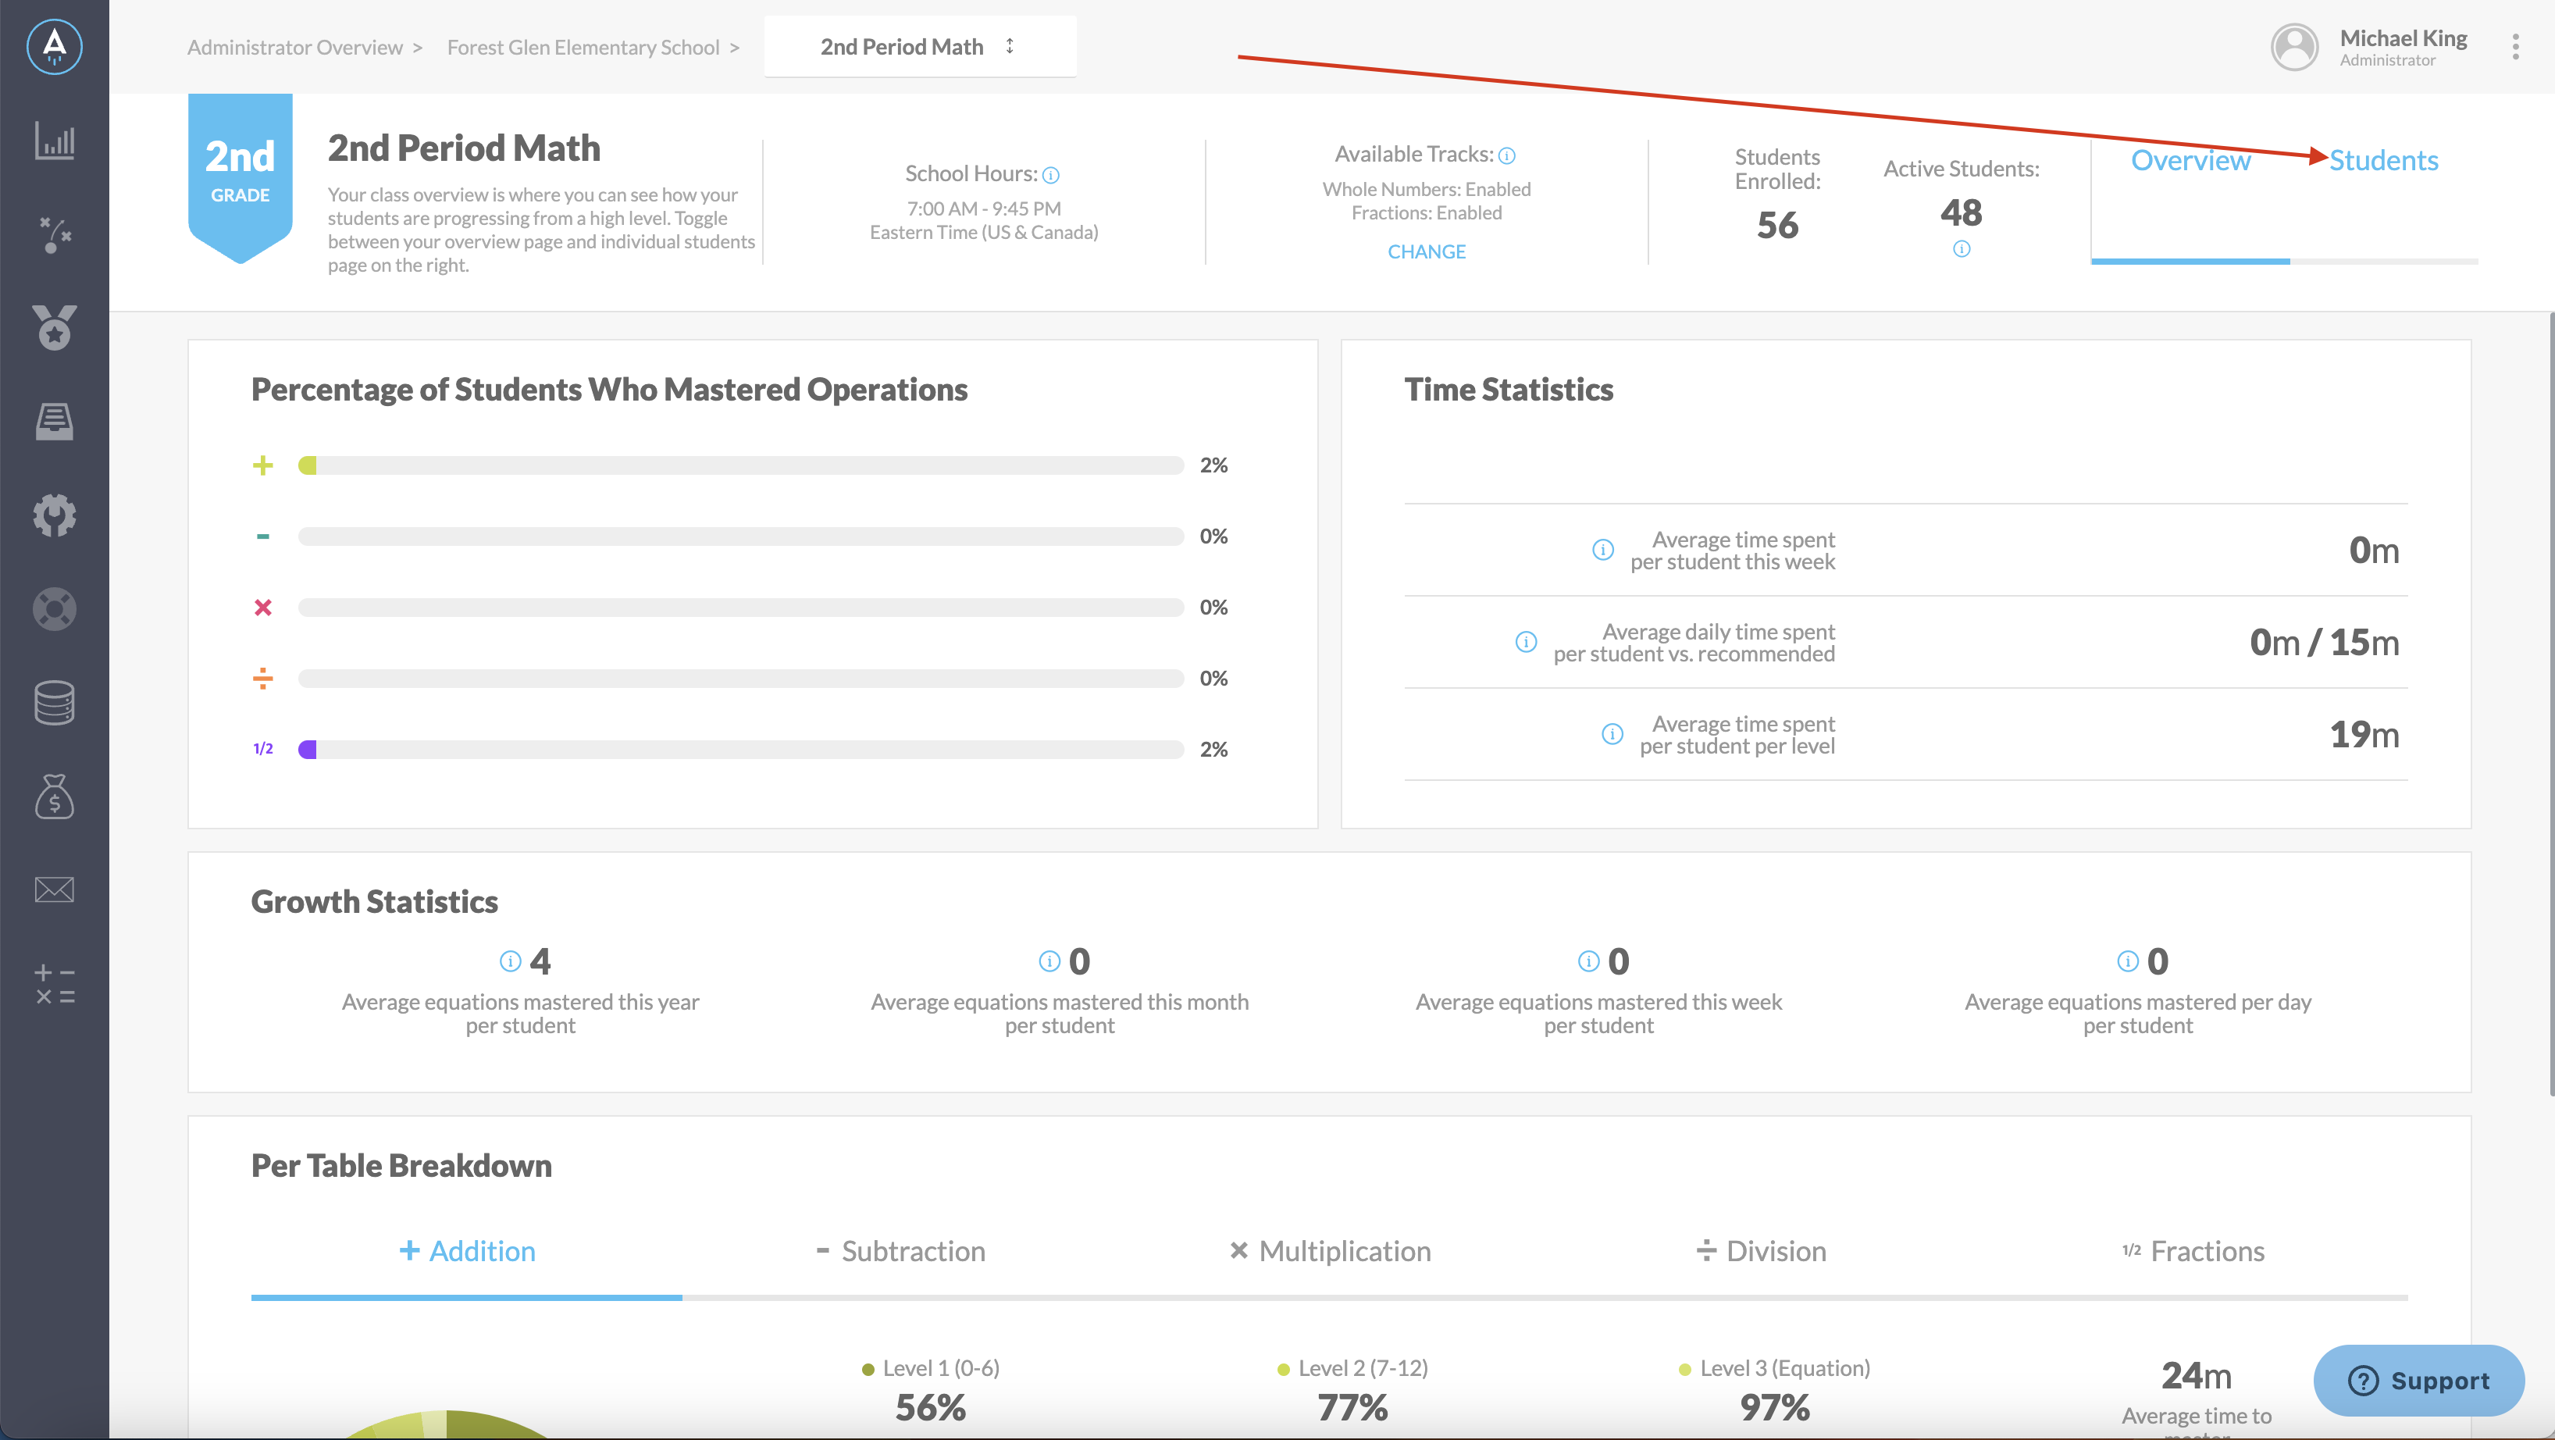
Task: Click the school hours 7:00 AM - 9:45 PM text
Action: tap(984, 209)
